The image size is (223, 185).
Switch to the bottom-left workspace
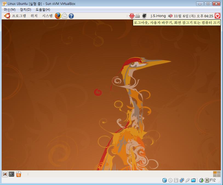pos(215,176)
